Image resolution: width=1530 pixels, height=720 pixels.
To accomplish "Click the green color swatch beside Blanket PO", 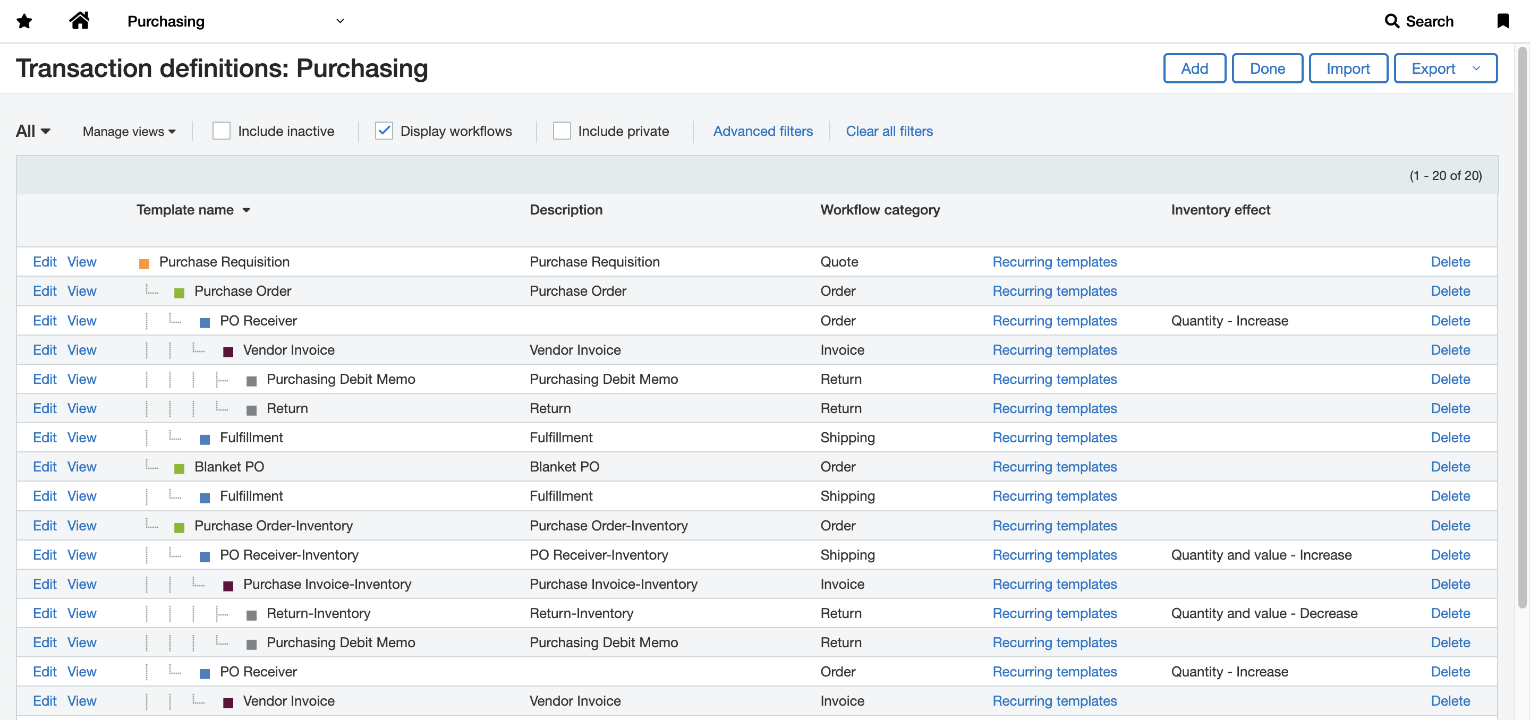I will click(x=179, y=468).
